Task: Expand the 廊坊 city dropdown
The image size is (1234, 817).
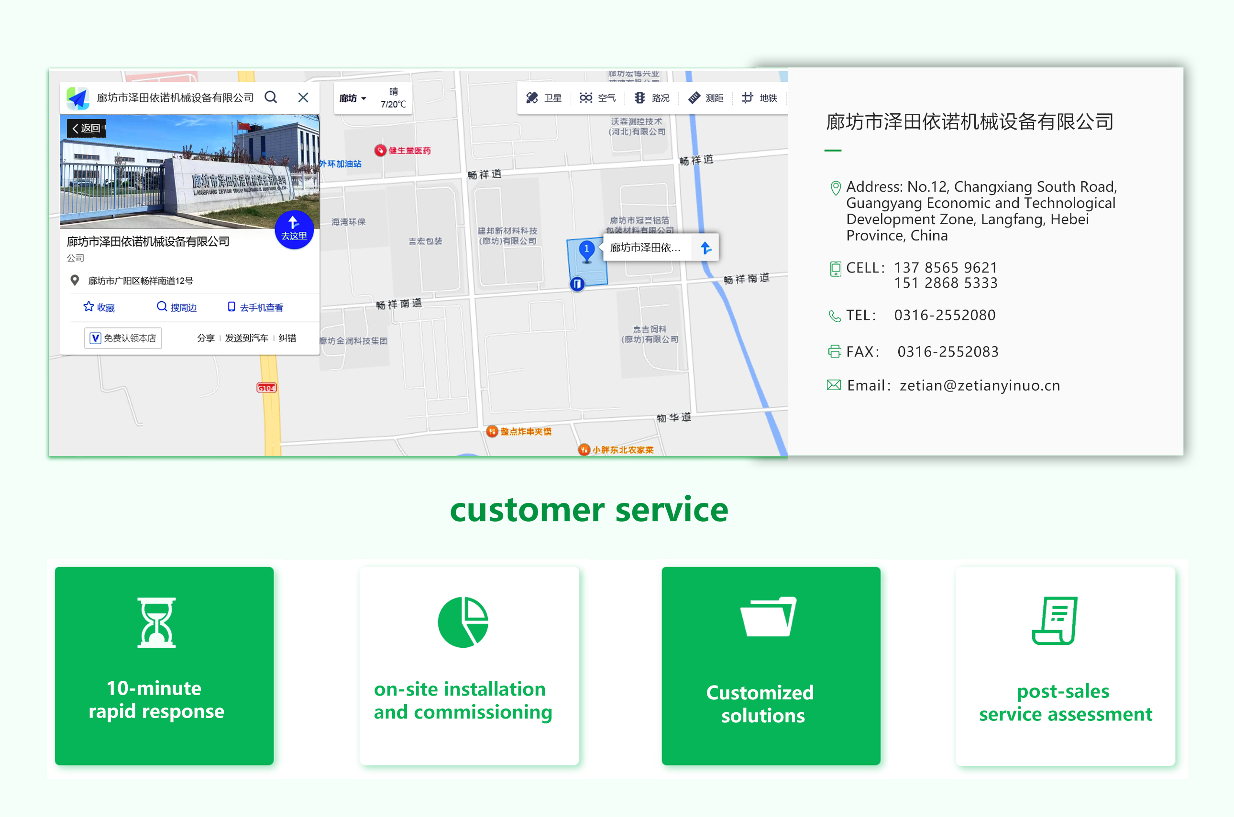Action: [x=353, y=98]
